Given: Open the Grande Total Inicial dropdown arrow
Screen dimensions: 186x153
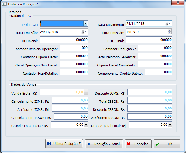Looking at the screenshot, I should [86, 125].
